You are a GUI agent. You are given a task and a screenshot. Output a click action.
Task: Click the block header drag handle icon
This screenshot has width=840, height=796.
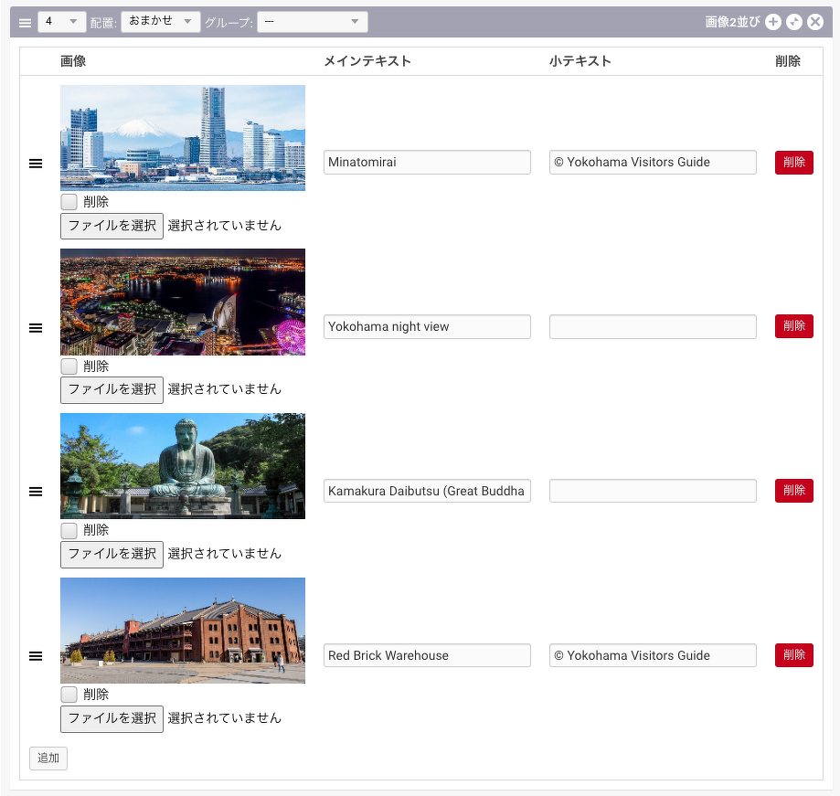(x=26, y=23)
